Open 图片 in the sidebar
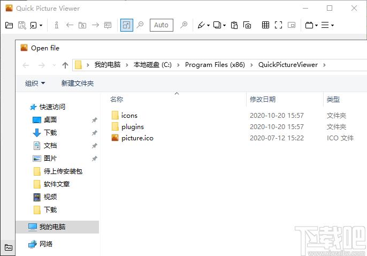 tap(44, 159)
